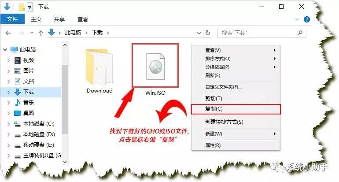Open the 文件 menu tab

click(12, 19)
